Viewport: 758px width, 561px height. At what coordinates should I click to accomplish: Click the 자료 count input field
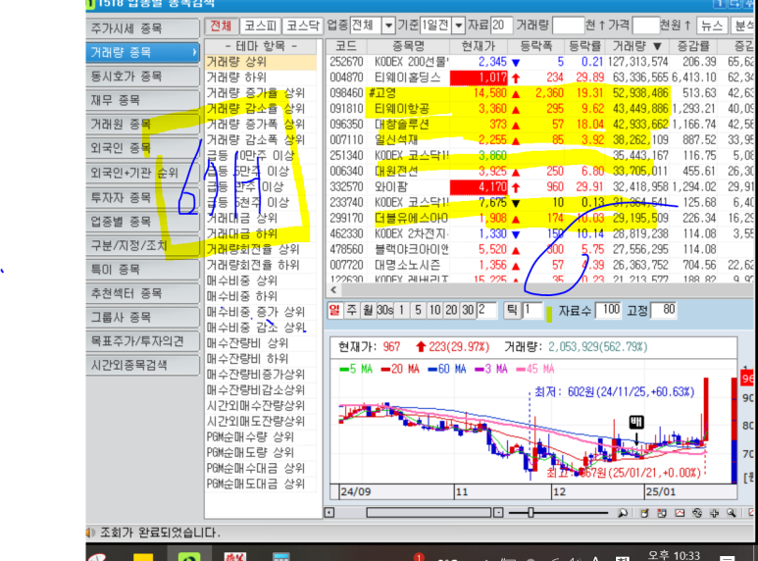tap(501, 25)
